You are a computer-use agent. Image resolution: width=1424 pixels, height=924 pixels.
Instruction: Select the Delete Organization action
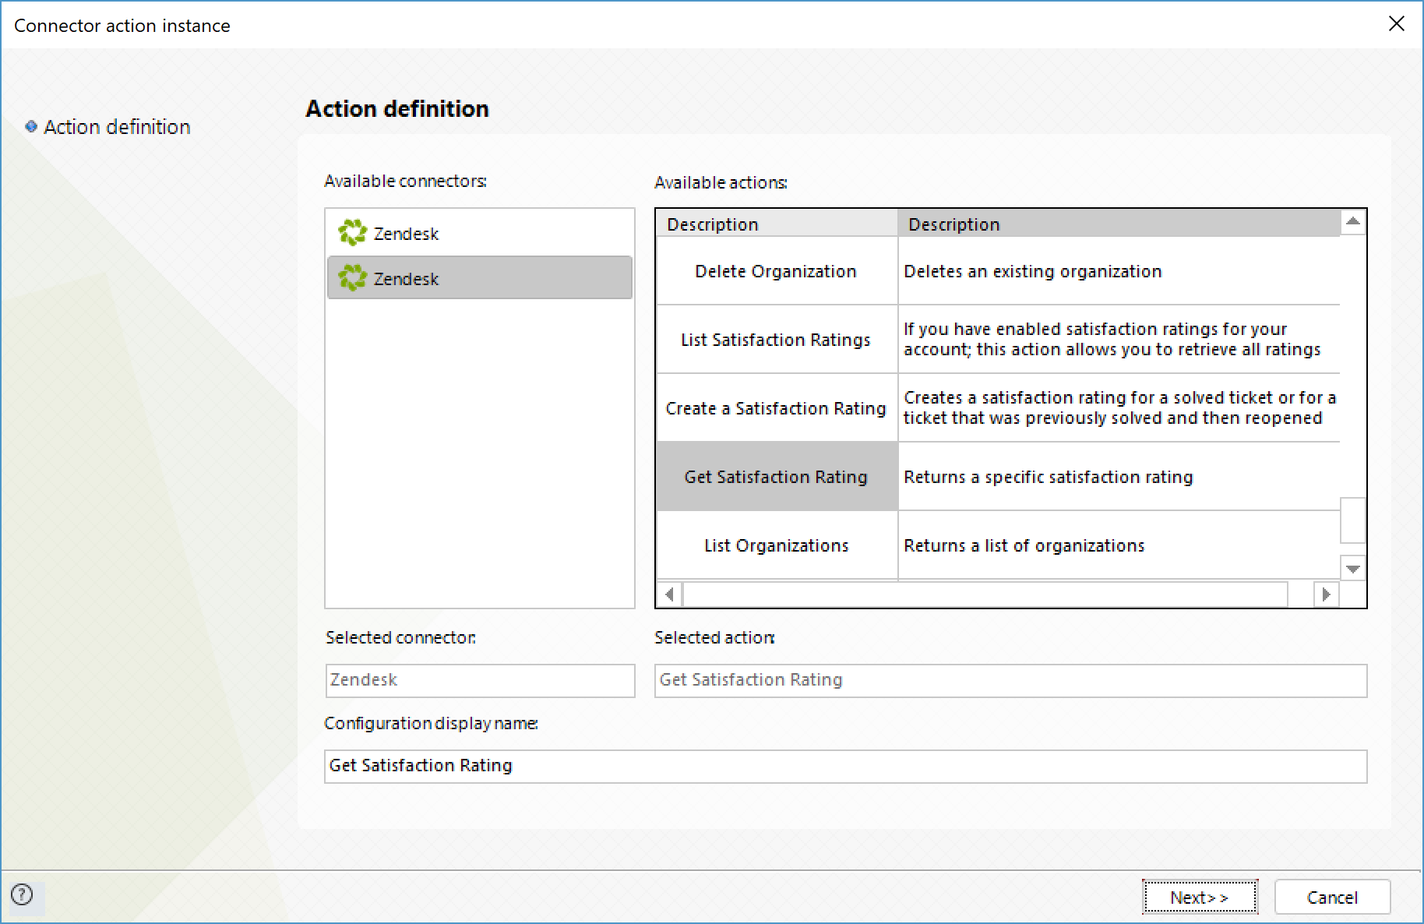(777, 271)
